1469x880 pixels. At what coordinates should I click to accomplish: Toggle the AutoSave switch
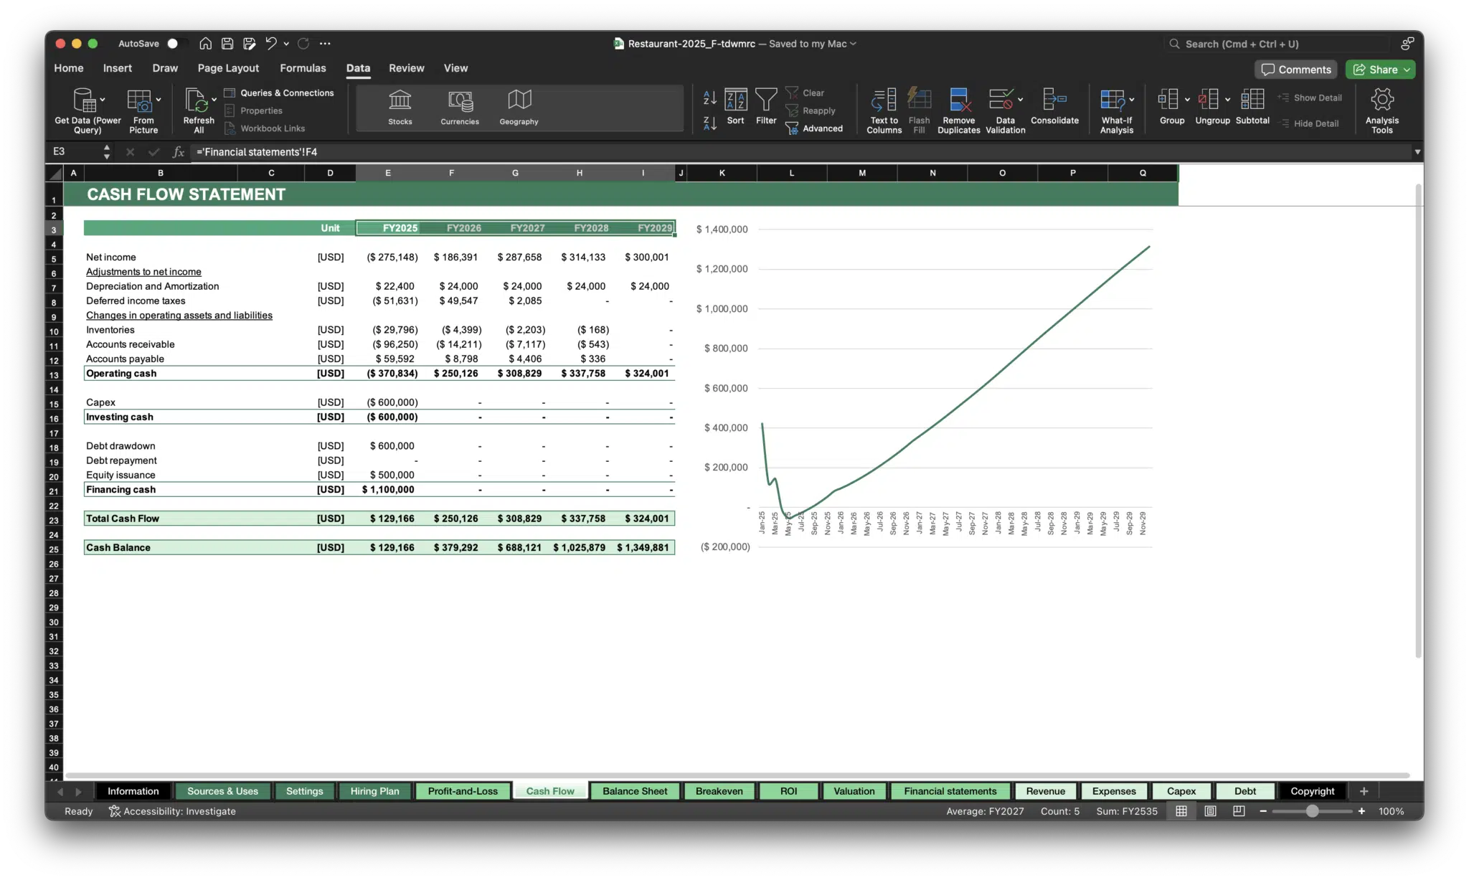tap(174, 44)
